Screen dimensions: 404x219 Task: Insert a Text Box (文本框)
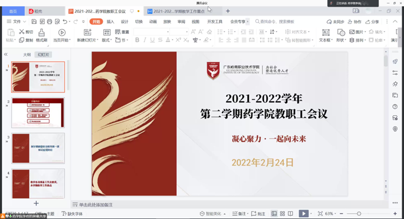tap(326, 36)
